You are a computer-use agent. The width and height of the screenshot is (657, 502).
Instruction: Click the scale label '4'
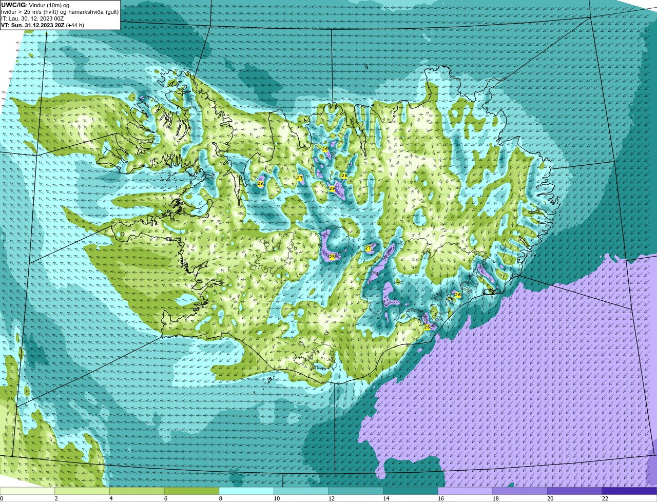(x=111, y=498)
